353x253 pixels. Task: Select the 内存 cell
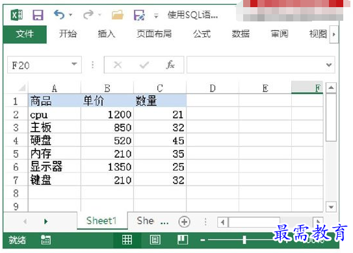click(x=55, y=154)
